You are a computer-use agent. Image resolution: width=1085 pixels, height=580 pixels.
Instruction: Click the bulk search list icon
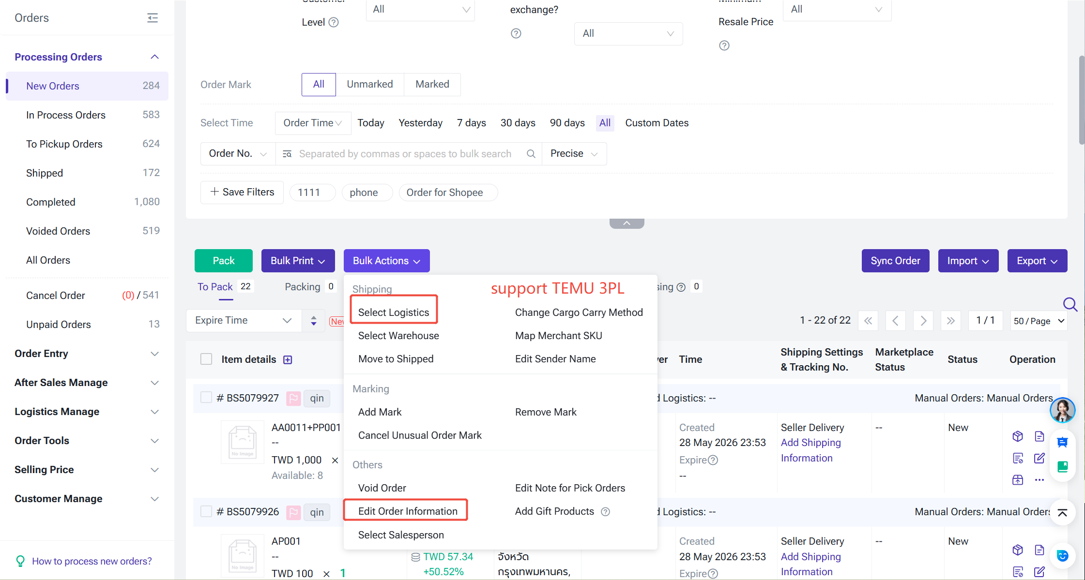[287, 154]
